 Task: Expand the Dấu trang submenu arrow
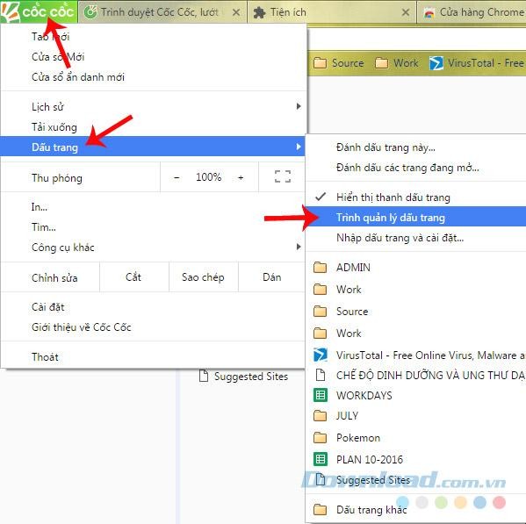click(x=299, y=147)
